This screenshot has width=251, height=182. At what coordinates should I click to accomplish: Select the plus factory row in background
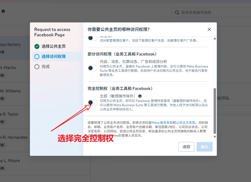tap(15, 48)
